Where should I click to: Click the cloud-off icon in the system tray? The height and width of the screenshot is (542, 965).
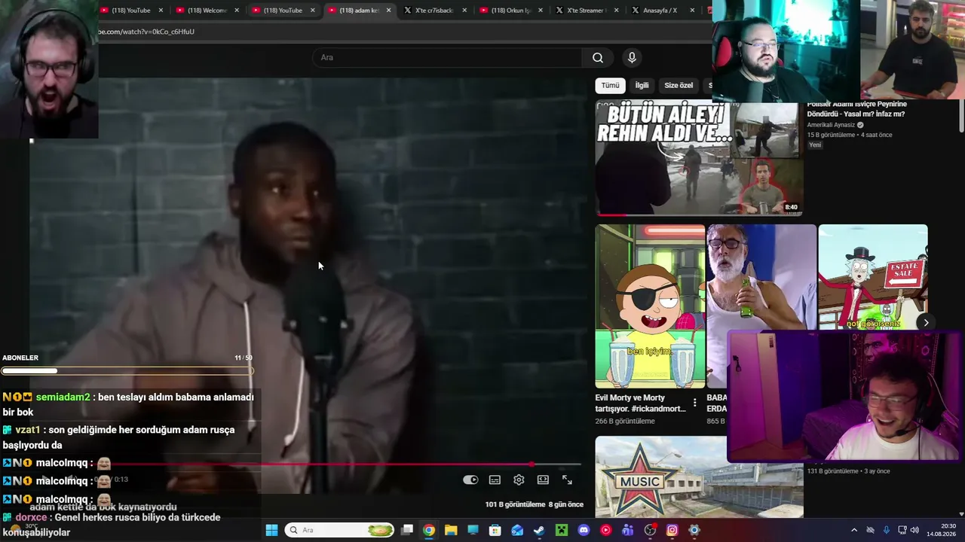coord(871,530)
